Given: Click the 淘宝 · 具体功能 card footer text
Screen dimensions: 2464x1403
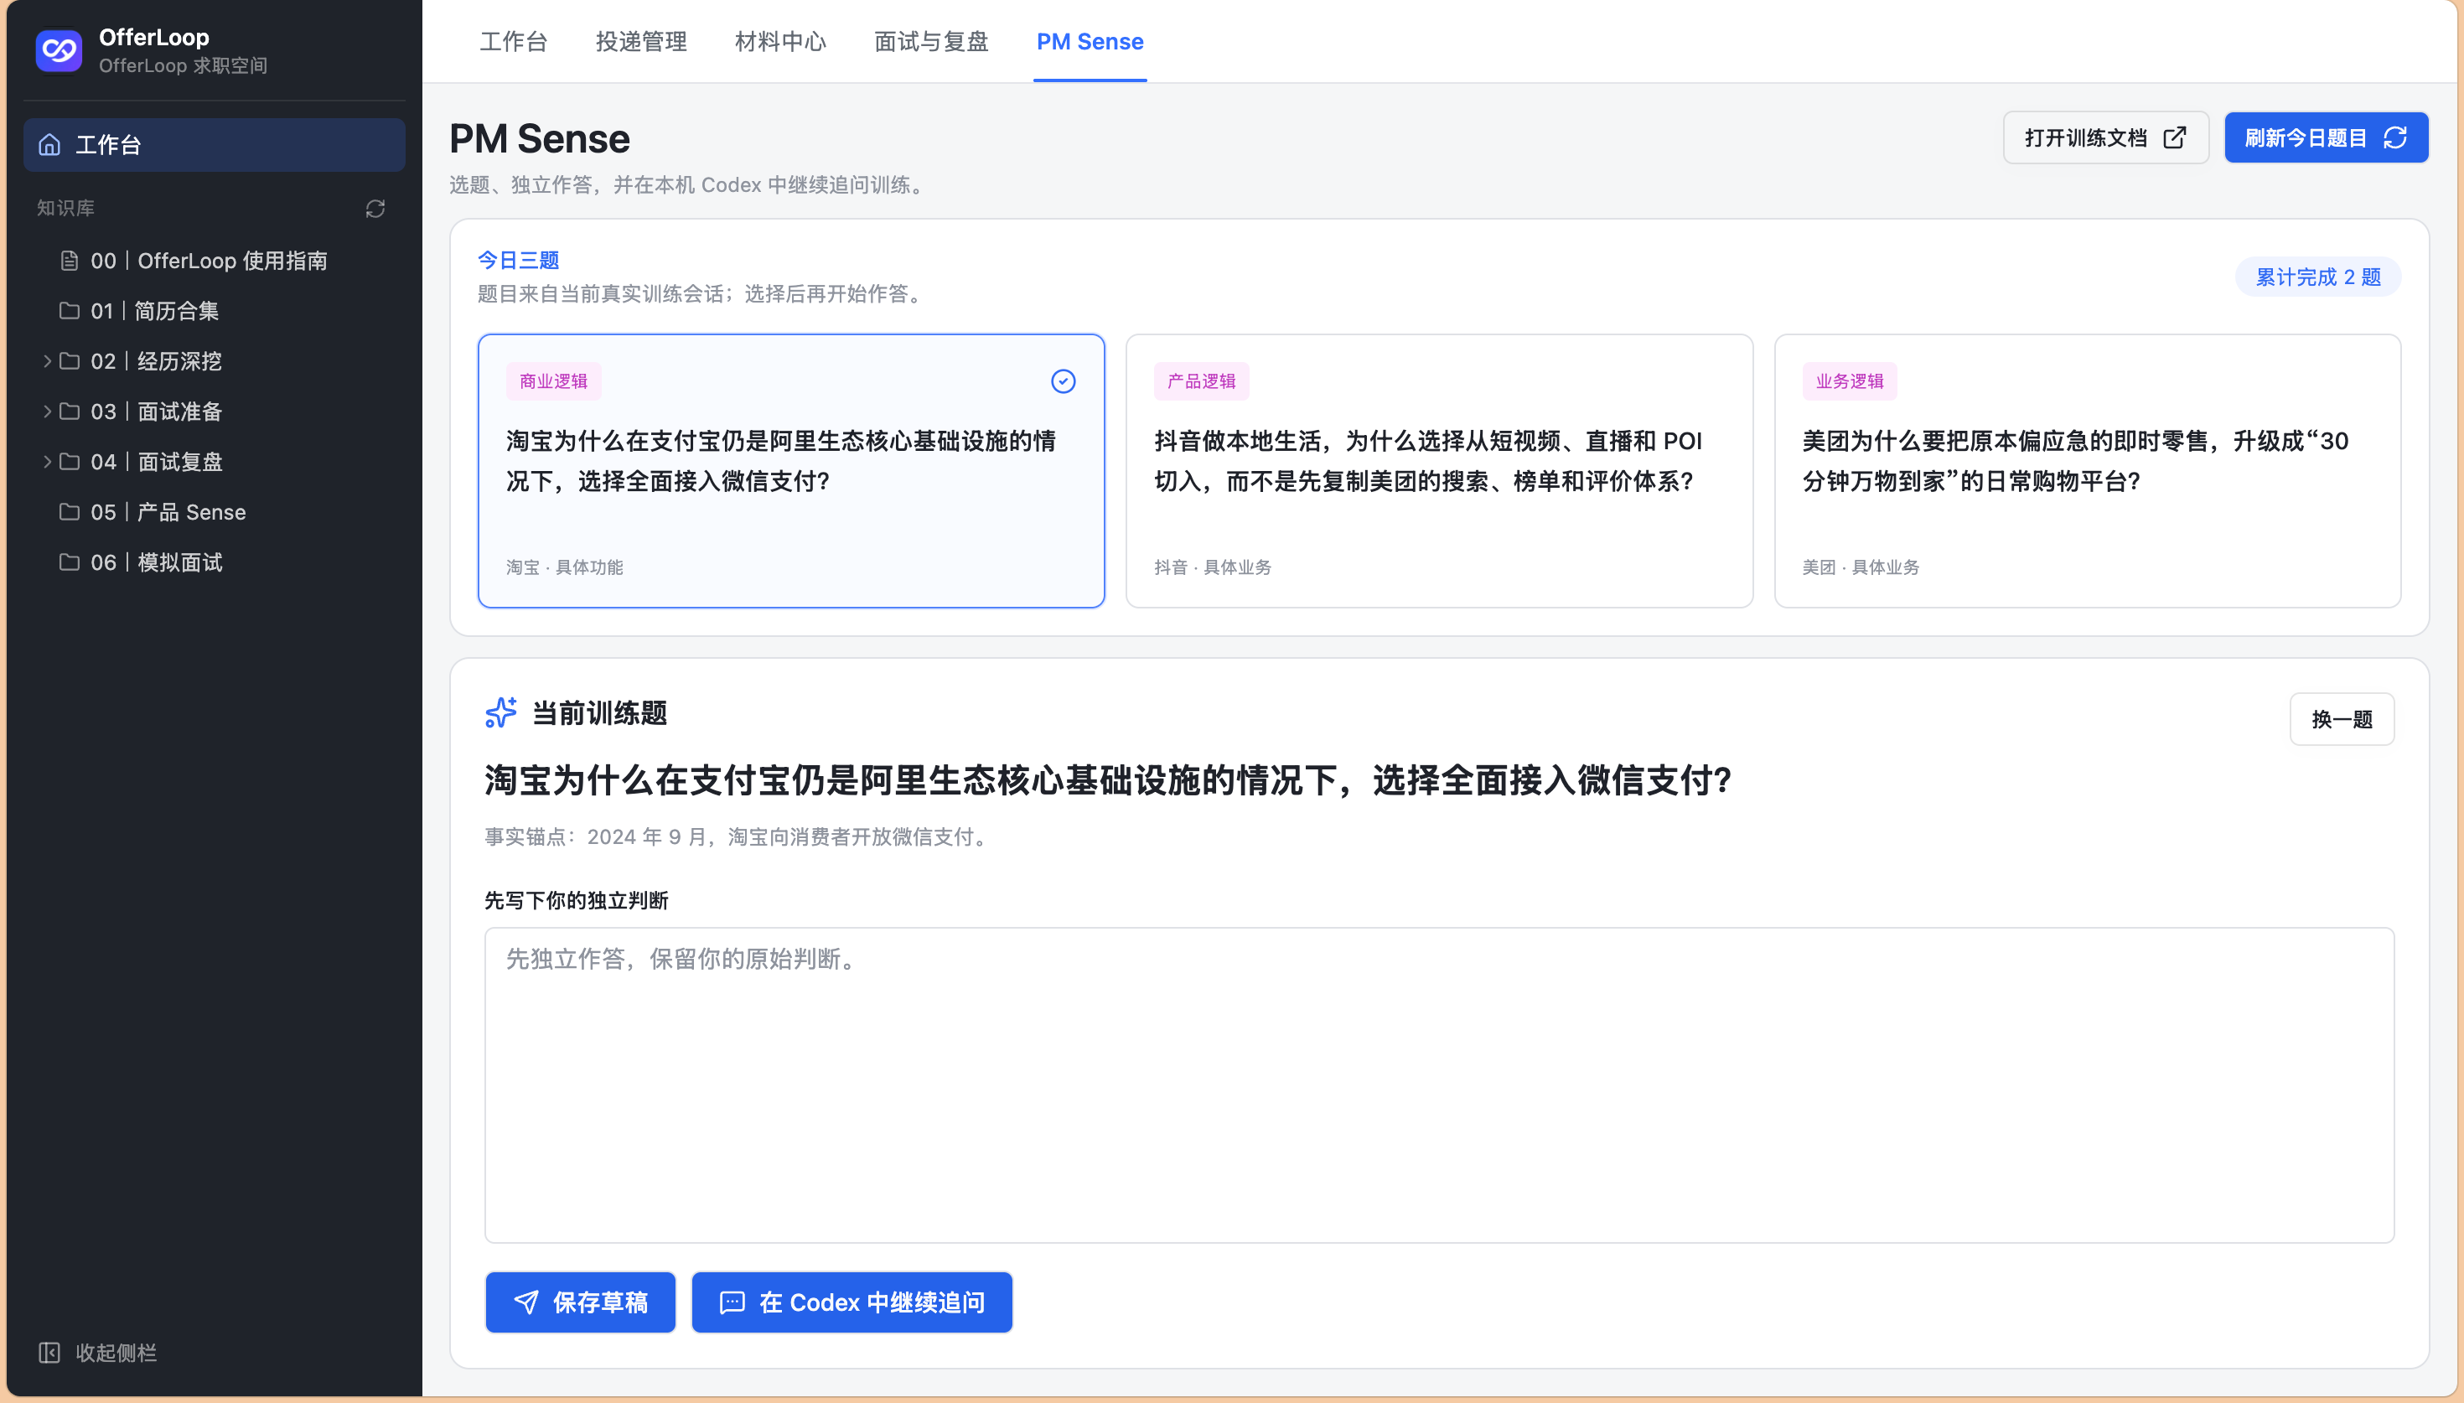Looking at the screenshot, I should point(565,567).
